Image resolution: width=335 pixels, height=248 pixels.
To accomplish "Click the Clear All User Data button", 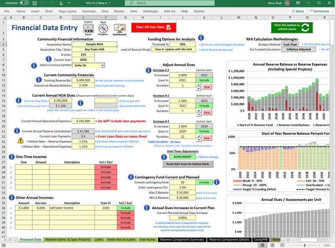I will pyautogui.click(x=153, y=28).
